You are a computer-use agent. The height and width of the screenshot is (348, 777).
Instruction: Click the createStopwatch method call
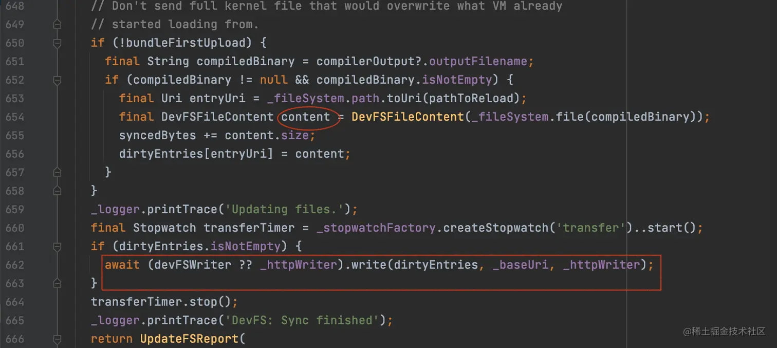(495, 228)
